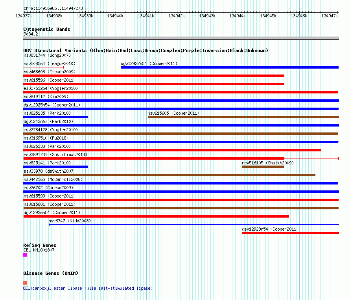Click nsv615601 (Cooper2011) variant label
Image resolution: width=350 pixels, height=300 pixels.
click(x=50, y=204)
